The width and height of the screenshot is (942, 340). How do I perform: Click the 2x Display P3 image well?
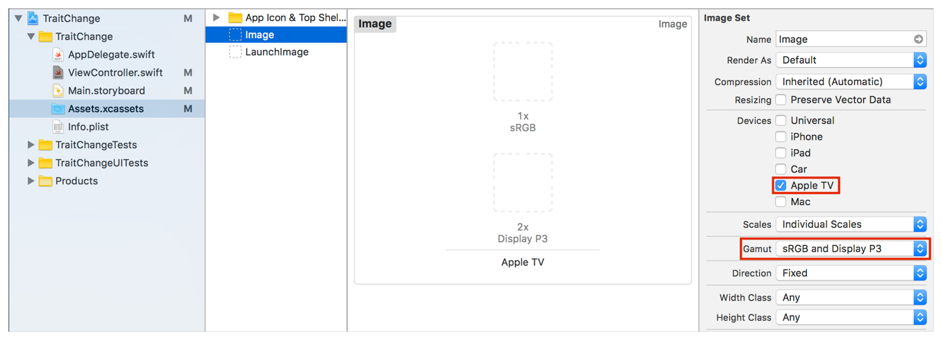coord(523,183)
